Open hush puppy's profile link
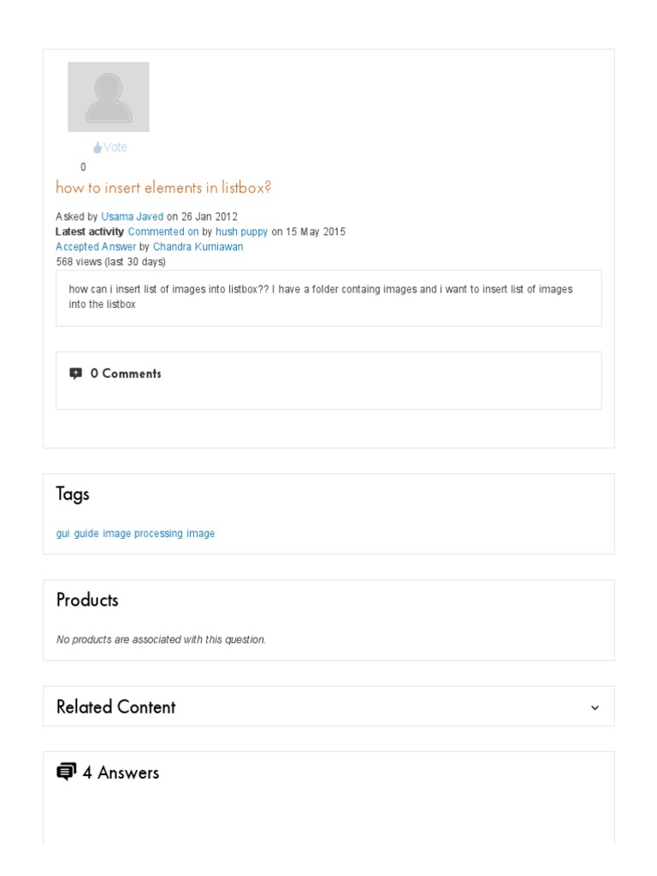657x876 pixels. 241,232
